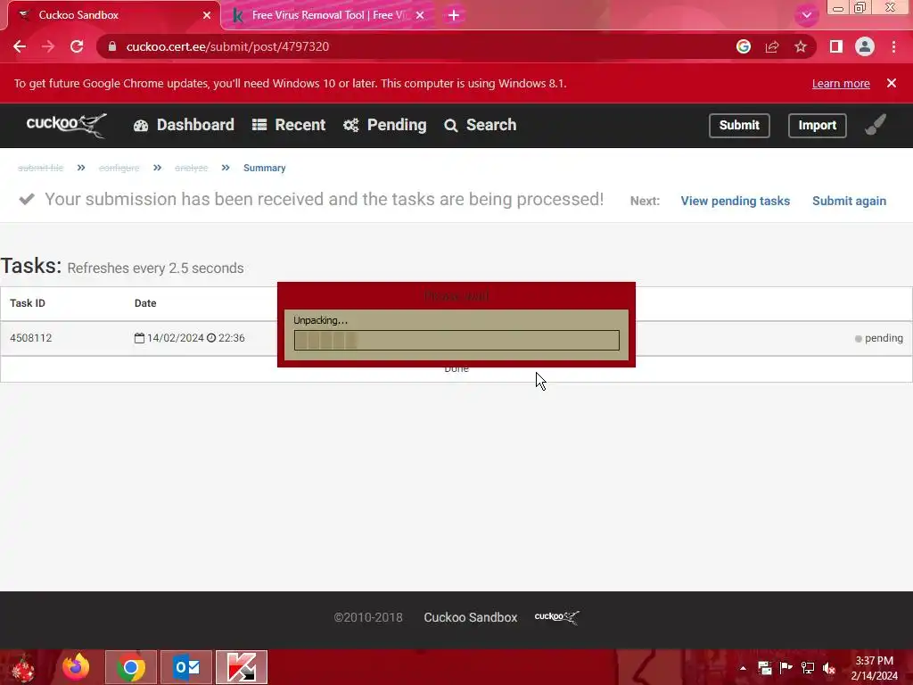The width and height of the screenshot is (913, 685).
Task: Click the Cuckoo logo in the footer
Action: 556,617
